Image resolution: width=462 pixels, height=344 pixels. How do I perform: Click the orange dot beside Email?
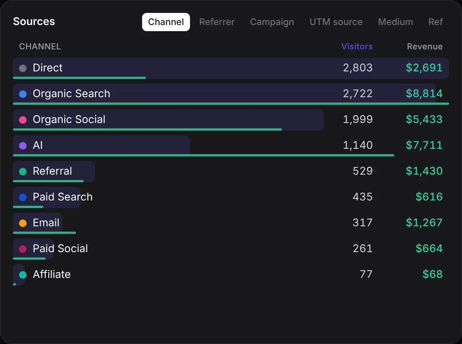pos(23,223)
